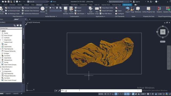Open the Edit Aliases dropdown arrow
171x96 pixels.
tap(85, 14)
